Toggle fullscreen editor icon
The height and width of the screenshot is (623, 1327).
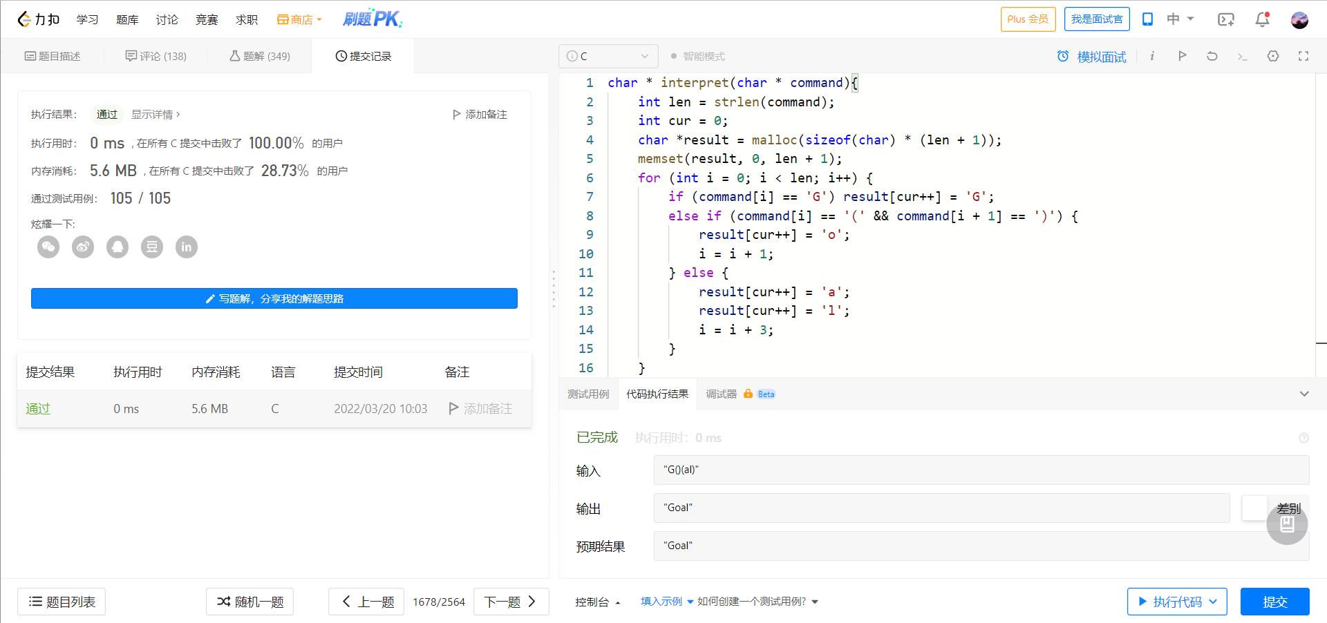[x=1304, y=56]
